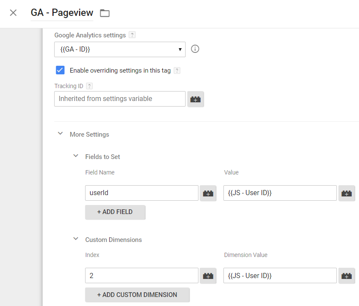Close the GA - Pageview tag editor
The image size is (359, 306).
[x=13, y=12]
